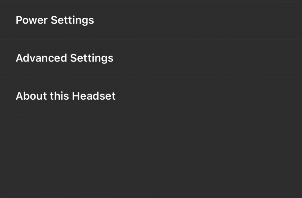Select the Power Settings row
Screen dimensions: 302x198
pyautogui.click(x=151, y=20)
